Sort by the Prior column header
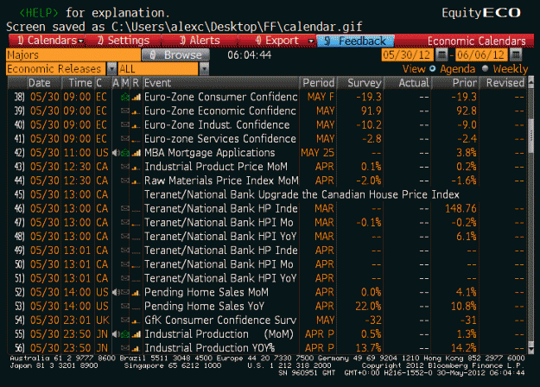540x387 pixels. coord(455,83)
